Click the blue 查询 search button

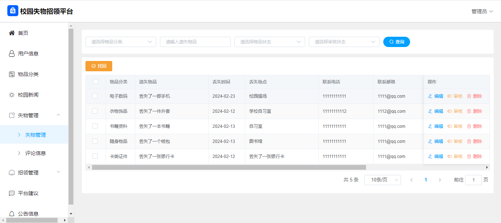[396, 42]
